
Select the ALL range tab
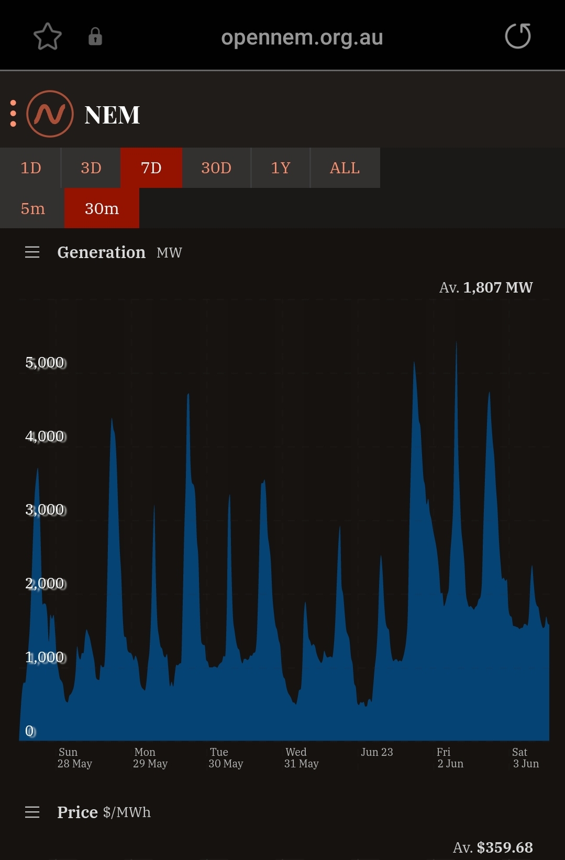[345, 167]
